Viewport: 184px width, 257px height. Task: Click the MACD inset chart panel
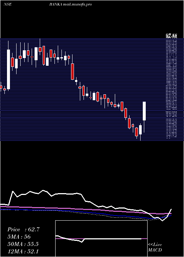[x=101, y=239]
